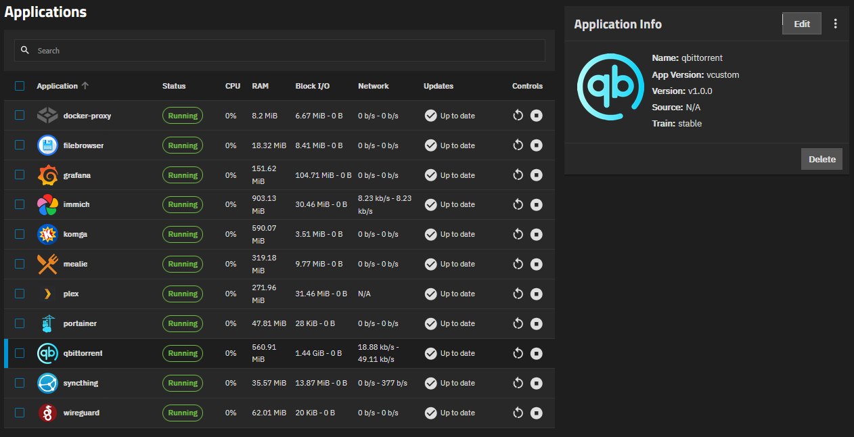
Task: Click the syncthing app icon
Action: pos(47,383)
